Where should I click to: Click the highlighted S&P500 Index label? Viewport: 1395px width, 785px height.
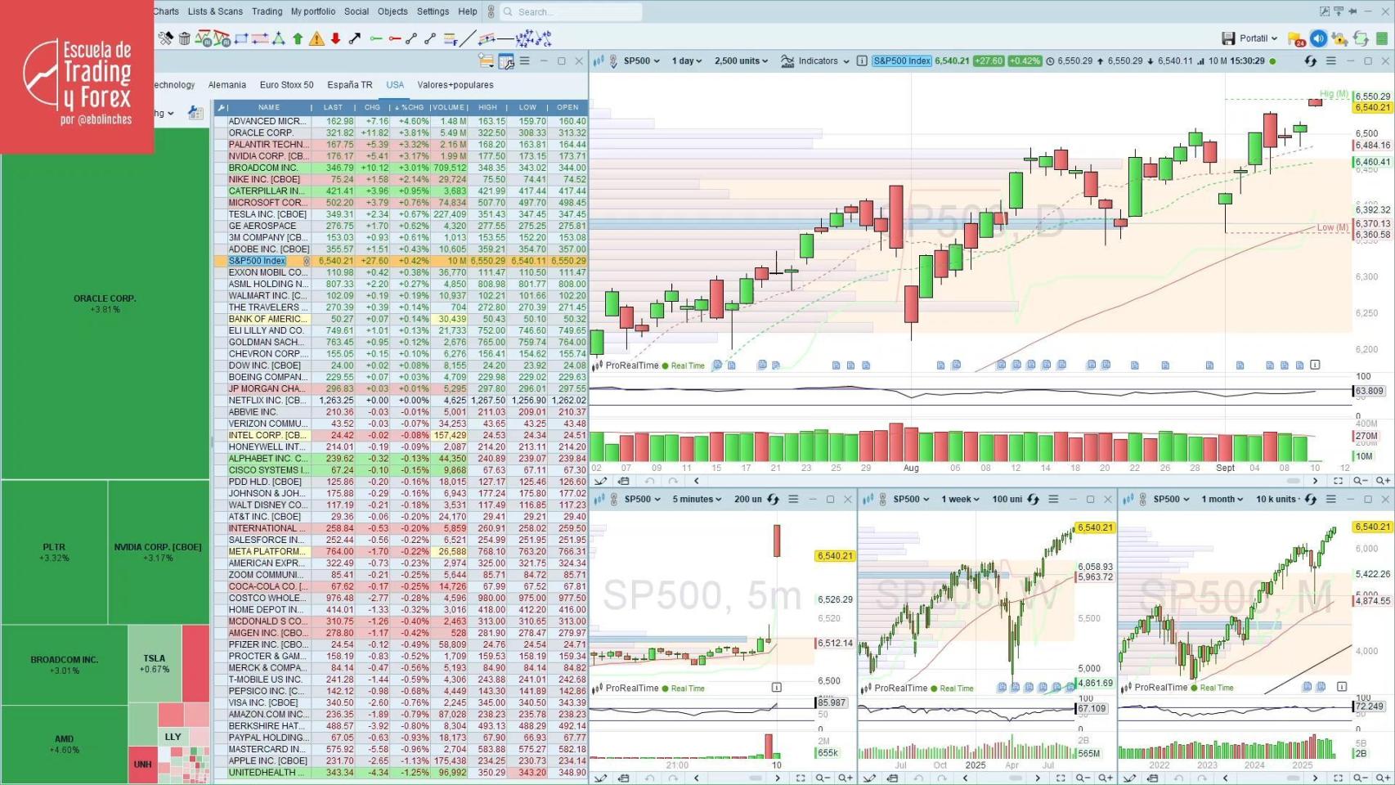click(x=902, y=61)
